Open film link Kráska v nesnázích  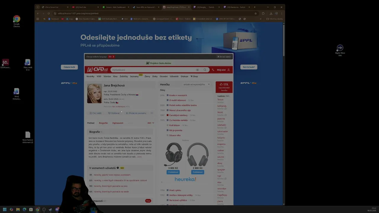pyautogui.click(x=178, y=95)
